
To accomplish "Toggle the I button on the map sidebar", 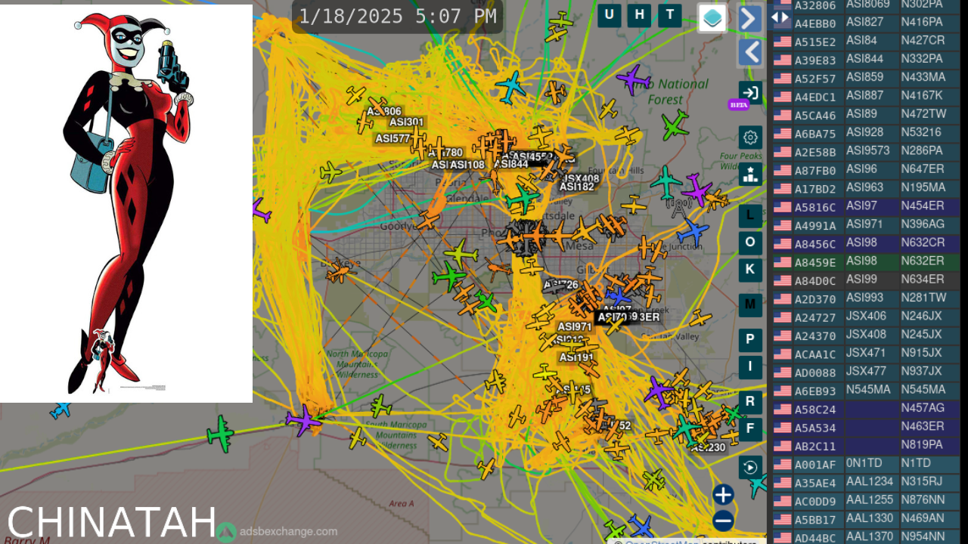I will click(x=750, y=366).
